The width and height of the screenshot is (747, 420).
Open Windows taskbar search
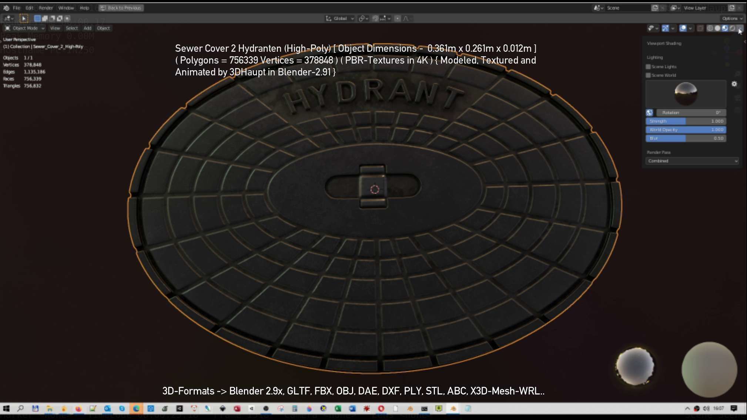[20, 409]
